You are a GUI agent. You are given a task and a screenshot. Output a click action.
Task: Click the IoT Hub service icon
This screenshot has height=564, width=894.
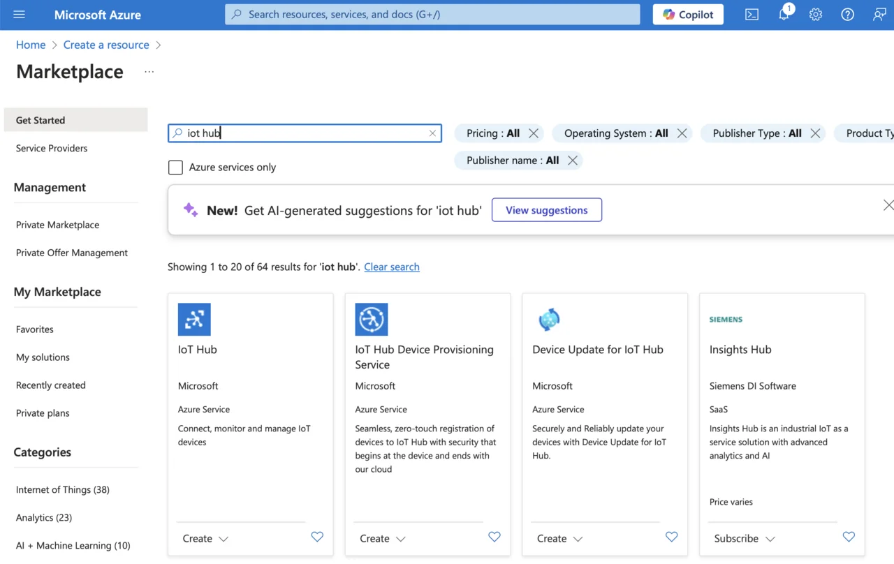pyautogui.click(x=194, y=320)
